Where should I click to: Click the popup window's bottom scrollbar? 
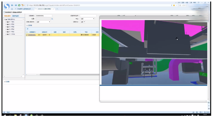(153, 101)
